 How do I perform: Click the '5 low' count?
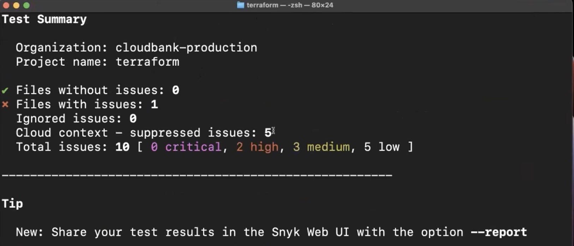click(x=382, y=147)
